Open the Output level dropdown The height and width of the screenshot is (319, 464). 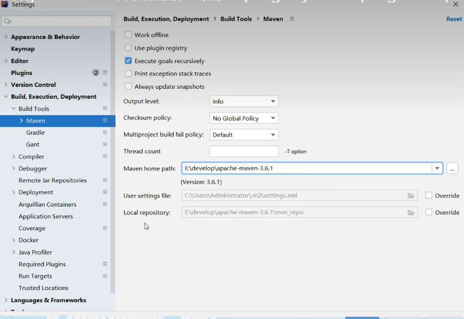coord(244,102)
